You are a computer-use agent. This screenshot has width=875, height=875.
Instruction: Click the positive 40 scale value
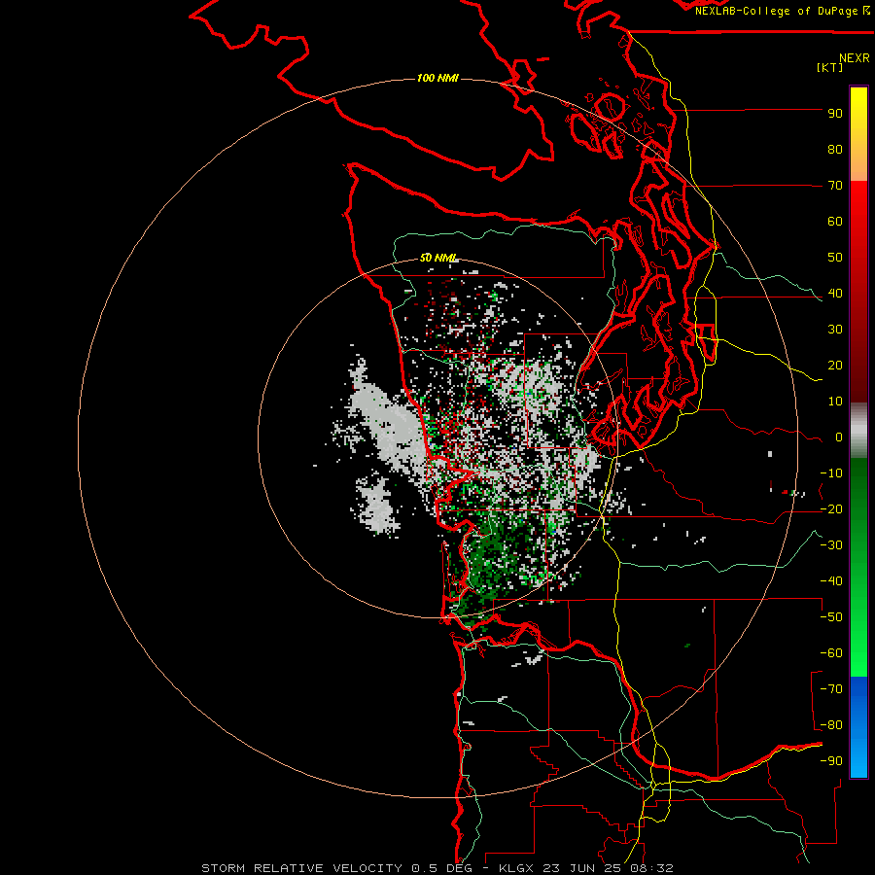835,294
